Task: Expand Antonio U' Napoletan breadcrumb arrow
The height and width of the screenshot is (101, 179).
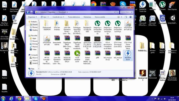Action: pos(57,12)
